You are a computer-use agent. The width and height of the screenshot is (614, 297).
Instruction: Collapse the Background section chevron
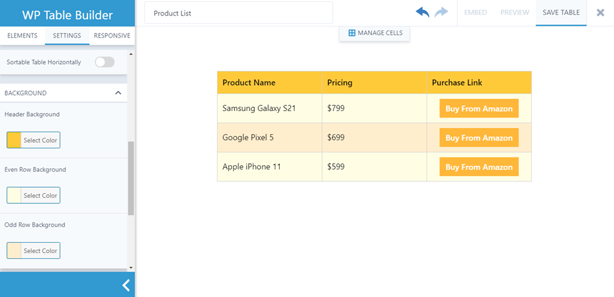(118, 93)
